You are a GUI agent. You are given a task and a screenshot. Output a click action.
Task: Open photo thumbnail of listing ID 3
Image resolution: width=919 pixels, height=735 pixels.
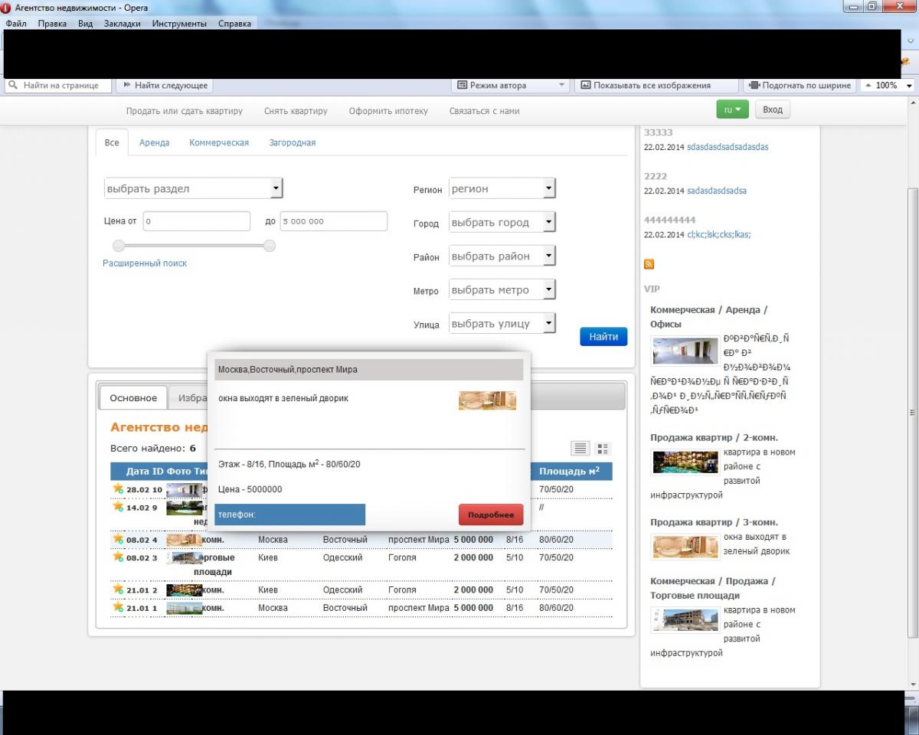(184, 557)
